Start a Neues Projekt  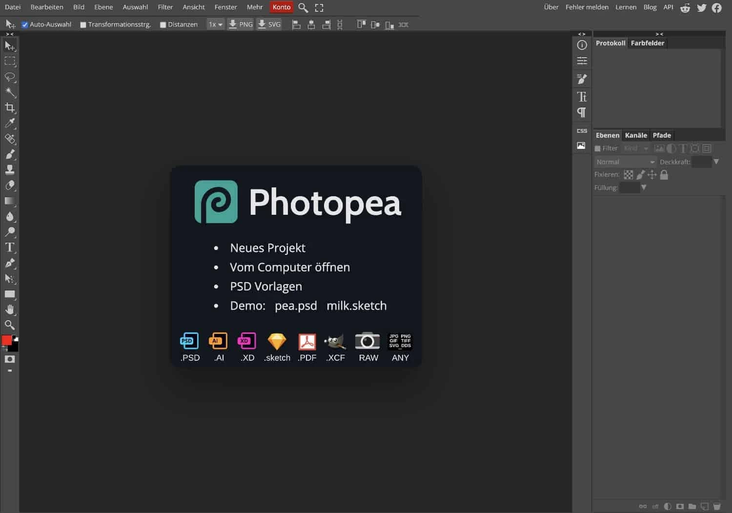point(267,247)
